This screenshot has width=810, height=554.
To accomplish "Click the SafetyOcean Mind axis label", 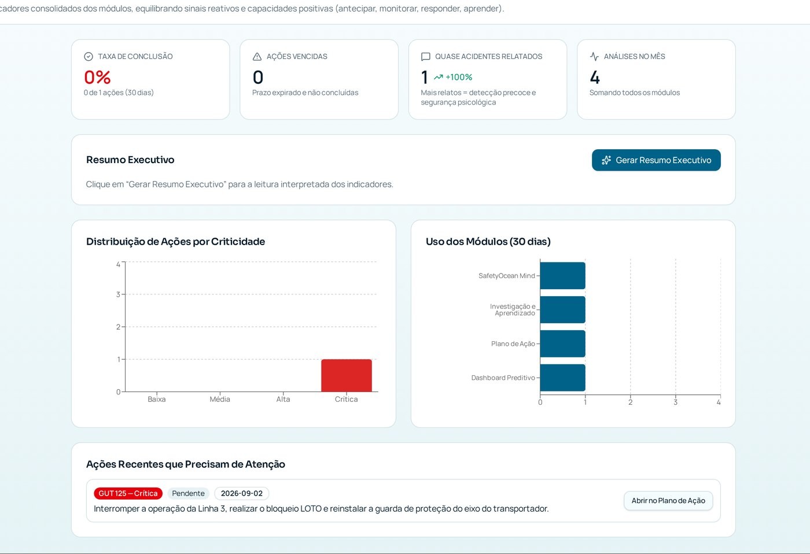I will click(x=507, y=276).
